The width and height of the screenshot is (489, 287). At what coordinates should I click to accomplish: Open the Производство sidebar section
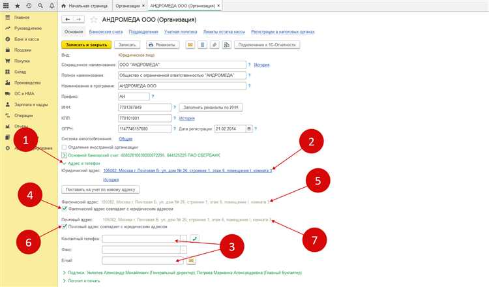tap(29, 83)
